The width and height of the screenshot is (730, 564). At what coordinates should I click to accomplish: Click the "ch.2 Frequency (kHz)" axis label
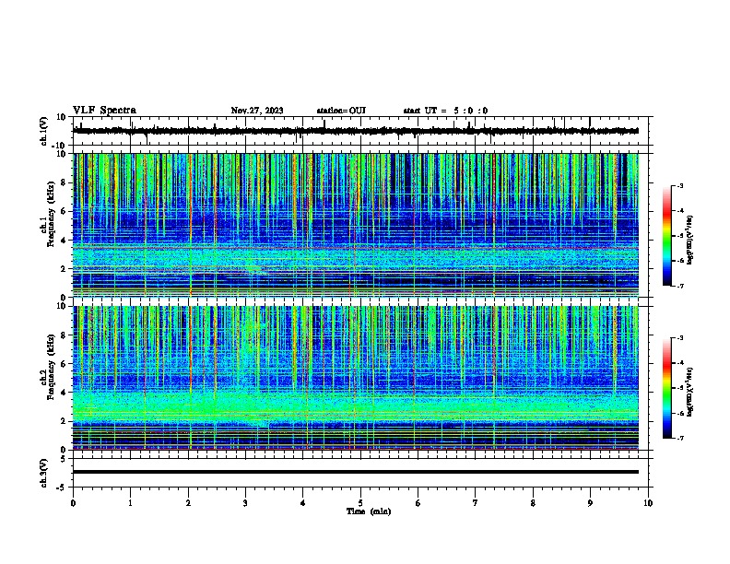click(x=49, y=366)
